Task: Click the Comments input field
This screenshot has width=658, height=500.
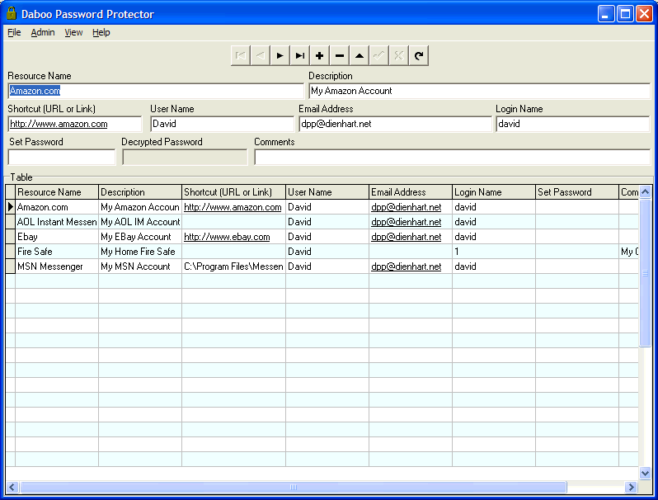Action: pos(452,157)
